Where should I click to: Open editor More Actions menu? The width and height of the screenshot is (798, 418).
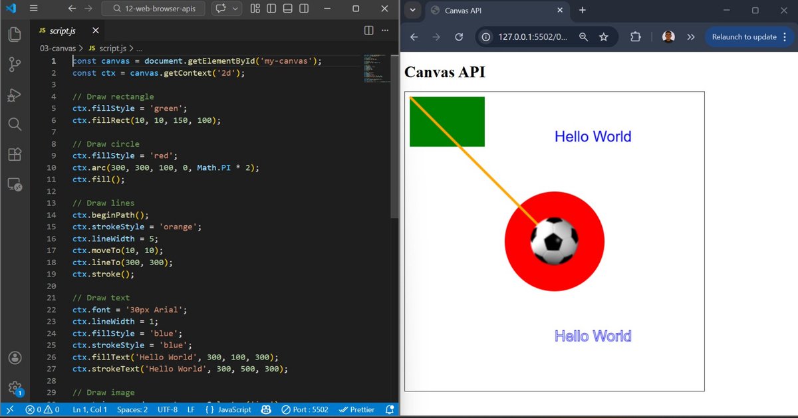(x=385, y=31)
